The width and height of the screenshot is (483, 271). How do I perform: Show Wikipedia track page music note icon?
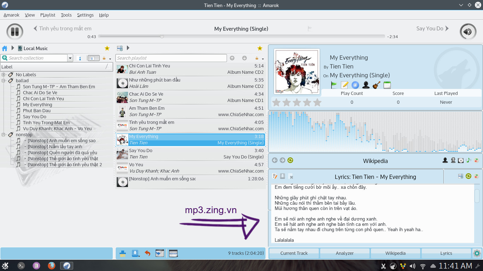pyautogui.click(x=469, y=160)
